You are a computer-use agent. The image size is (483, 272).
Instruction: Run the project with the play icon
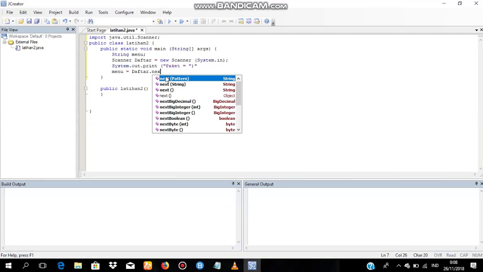(x=169, y=22)
